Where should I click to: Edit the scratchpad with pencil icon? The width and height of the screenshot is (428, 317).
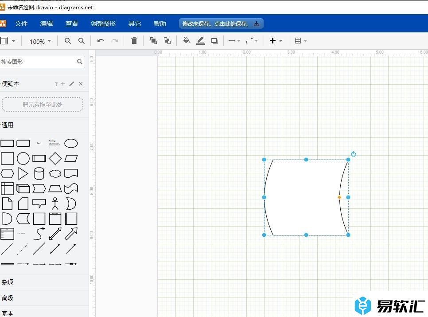pyautogui.click(x=72, y=84)
